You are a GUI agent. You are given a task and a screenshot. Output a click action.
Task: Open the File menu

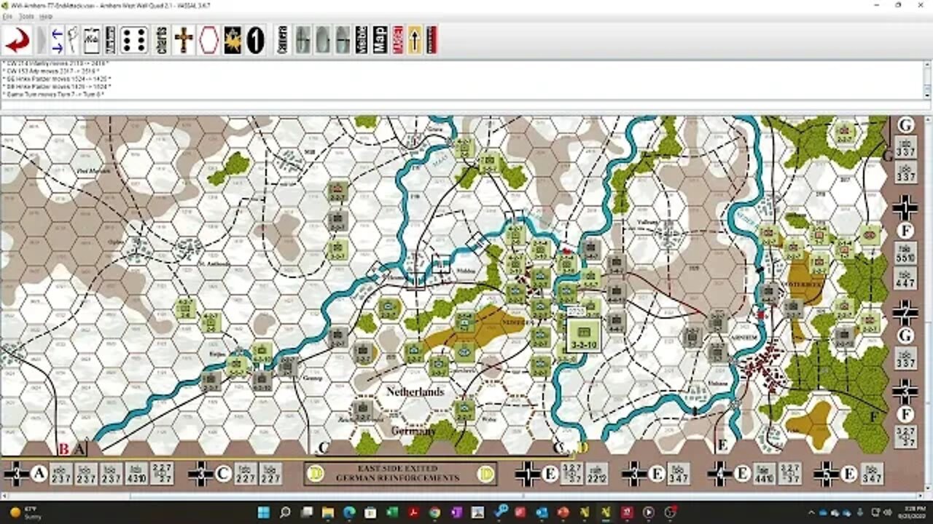(7, 16)
